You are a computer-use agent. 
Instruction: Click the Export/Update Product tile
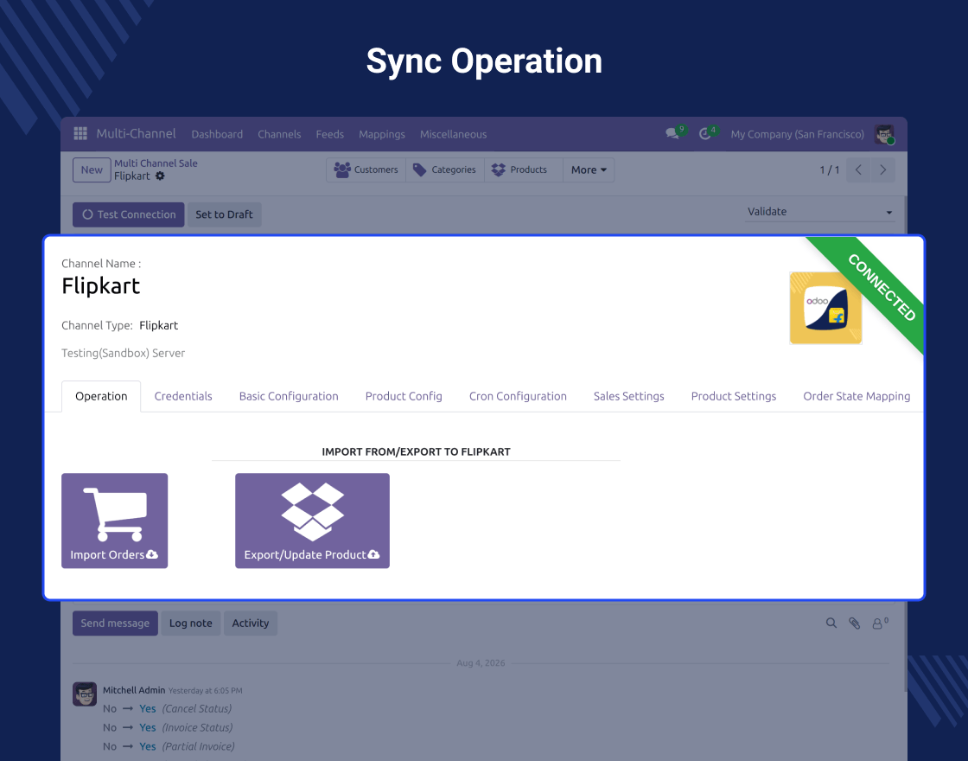point(312,521)
